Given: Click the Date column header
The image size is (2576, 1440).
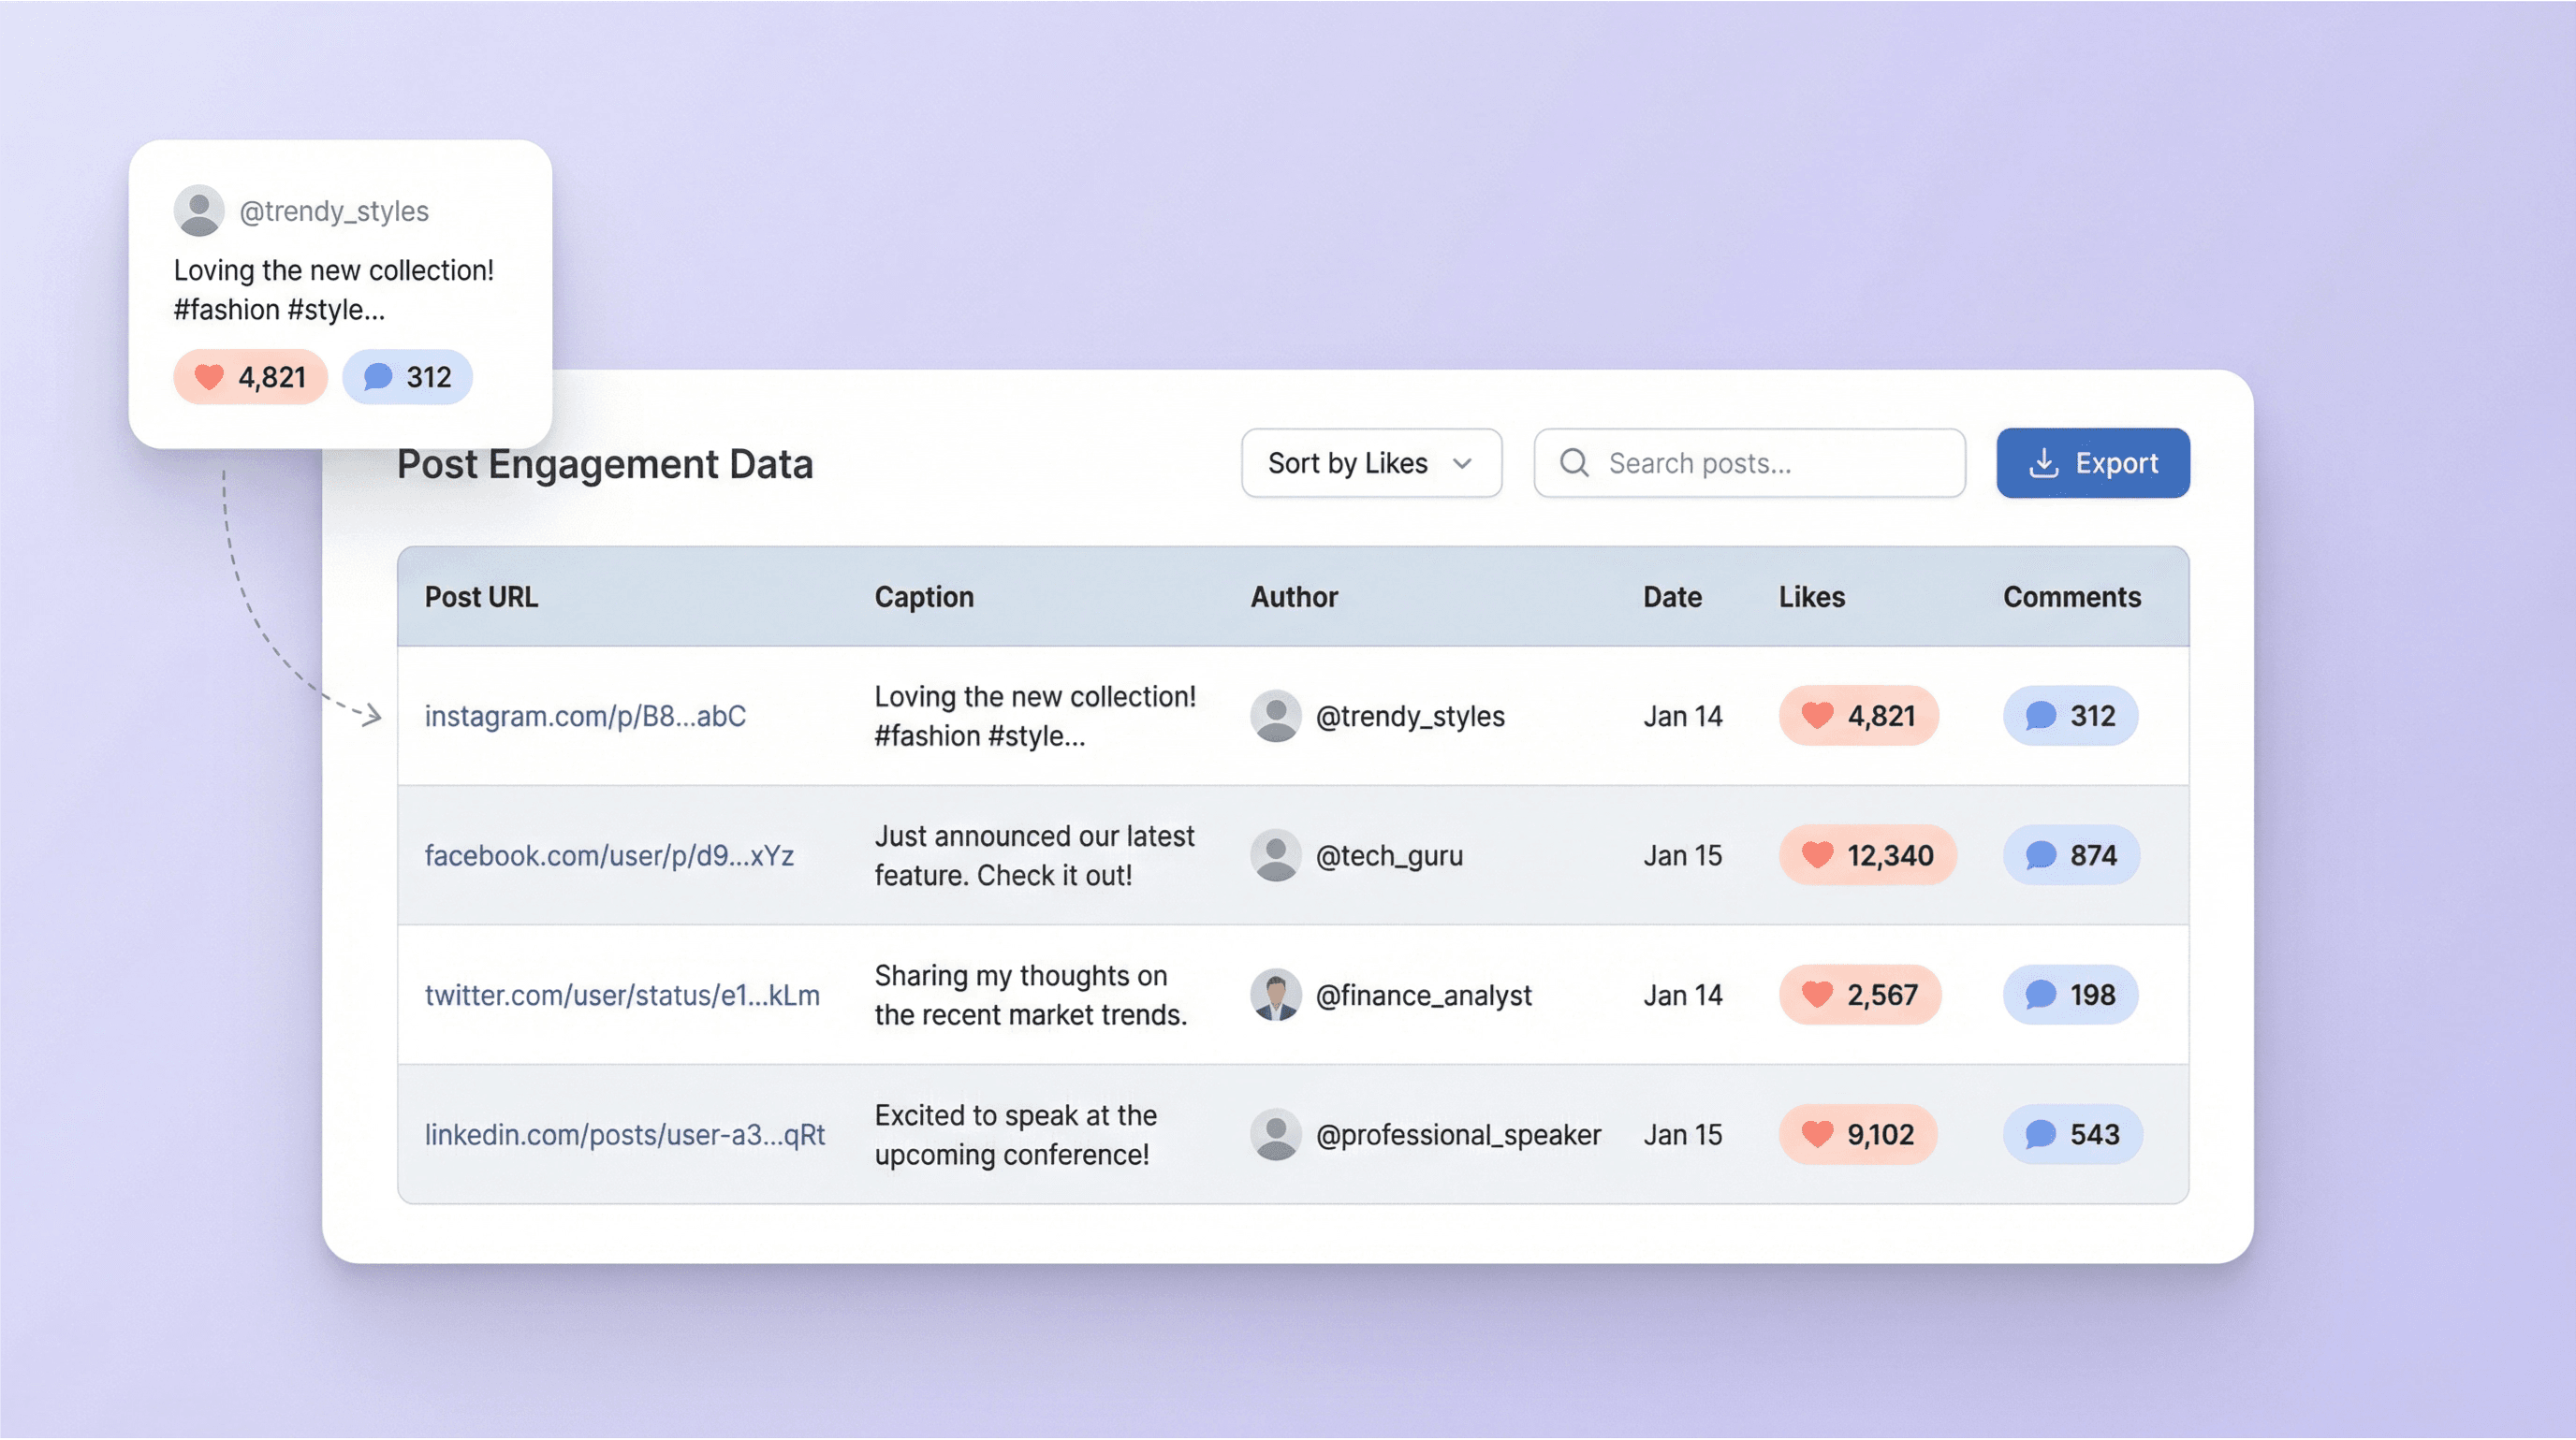Looking at the screenshot, I should click(1671, 597).
